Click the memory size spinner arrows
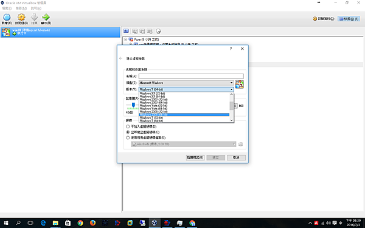 pyautogui.click(x=235, y=106)
